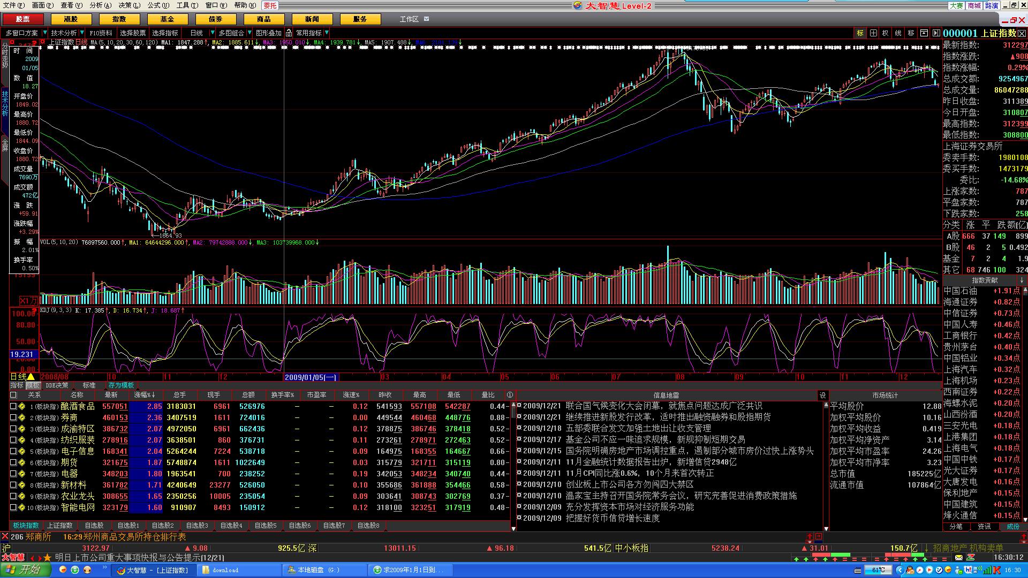
Task: Click the lock icon next to 图形叠加
Action: click(289, 33)
